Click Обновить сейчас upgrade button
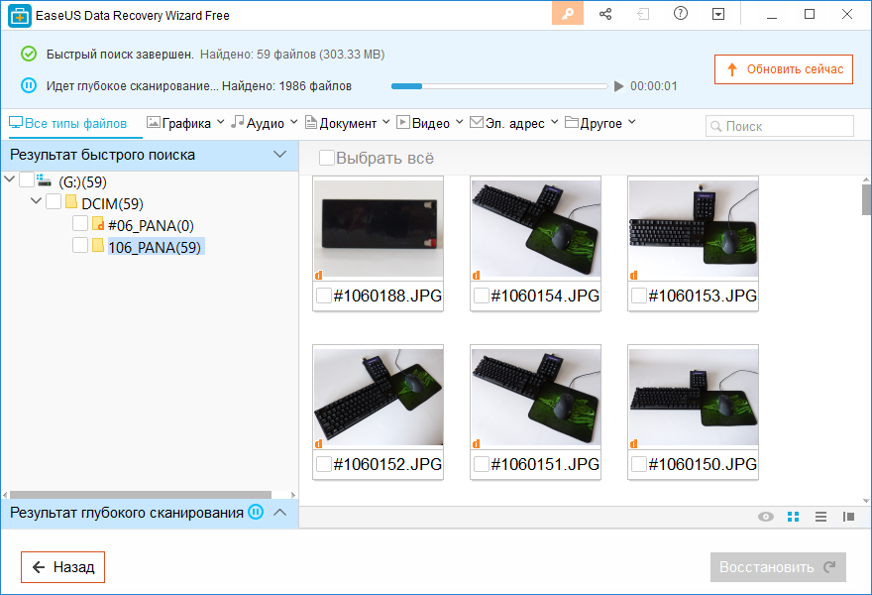Screen dimensions: 872x595 tap(784, 69)
